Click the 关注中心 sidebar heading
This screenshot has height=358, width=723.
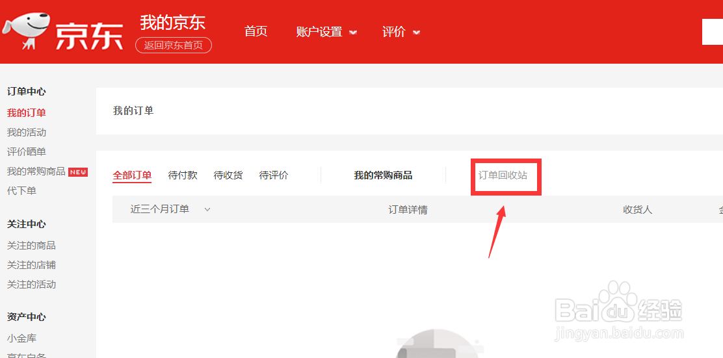click(x=26, y=224)
